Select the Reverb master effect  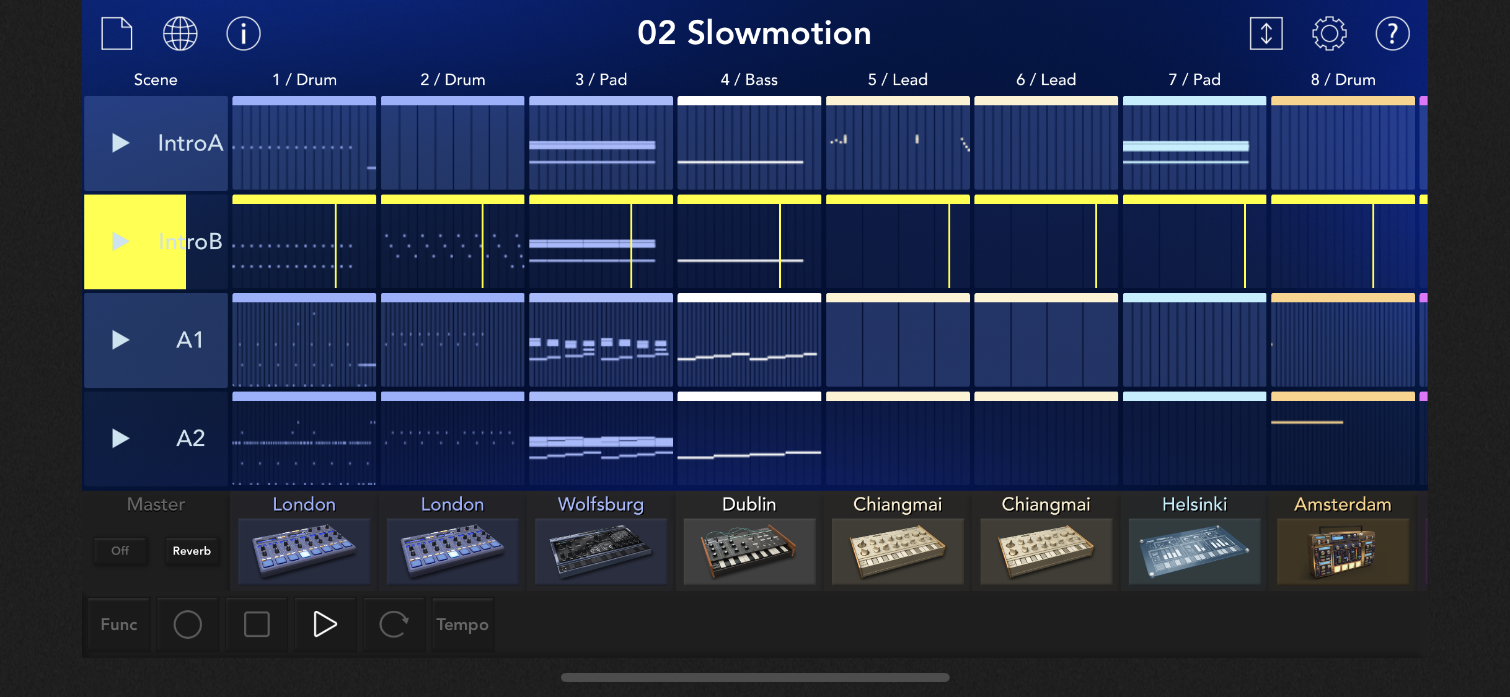pos(192,551)
